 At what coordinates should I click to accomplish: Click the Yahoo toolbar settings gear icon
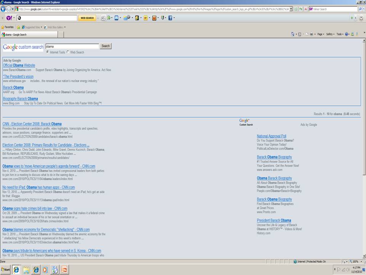click(361, 18)
